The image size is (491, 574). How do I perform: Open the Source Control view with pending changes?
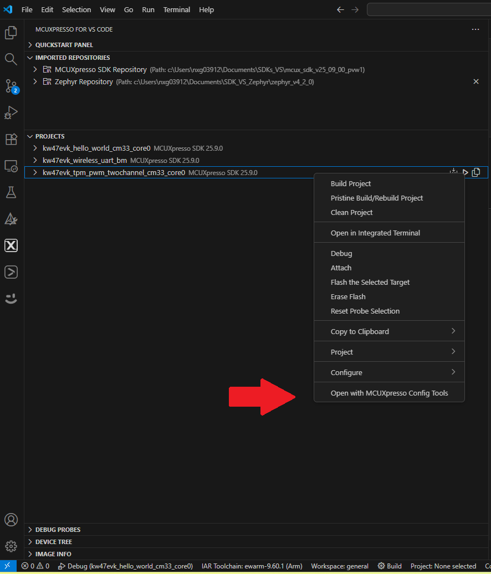click(11, 86)
